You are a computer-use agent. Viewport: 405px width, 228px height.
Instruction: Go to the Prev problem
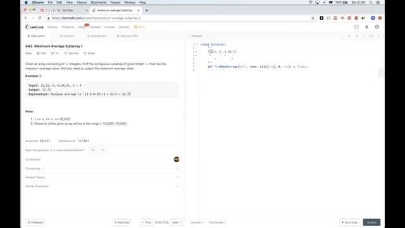pos(146,222)
